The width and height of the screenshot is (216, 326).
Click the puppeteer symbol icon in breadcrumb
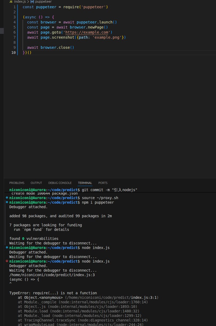[32, 2]
